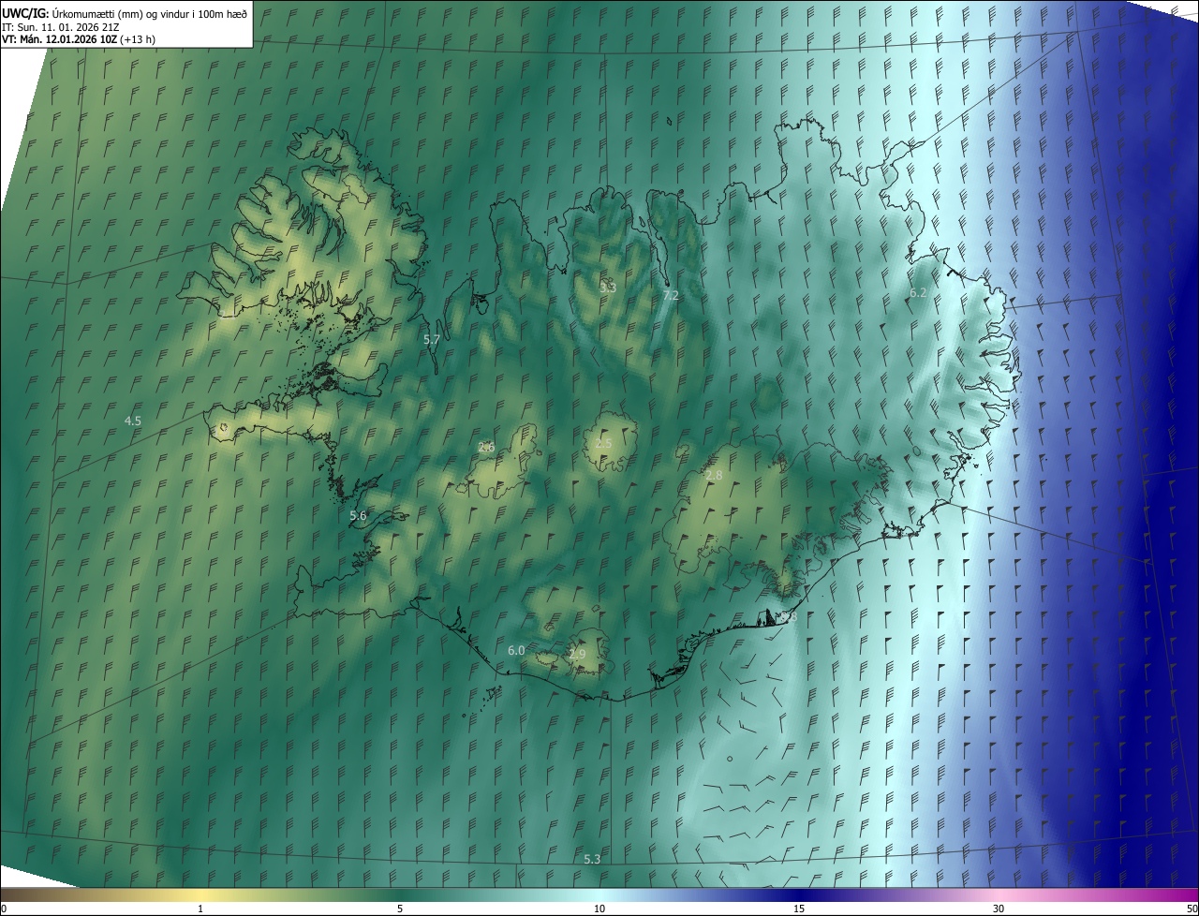
Task: Select the map value 5.3
Action: click(x=592, y=860)
